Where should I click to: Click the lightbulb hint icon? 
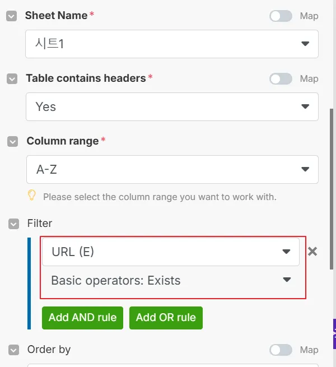32,196
